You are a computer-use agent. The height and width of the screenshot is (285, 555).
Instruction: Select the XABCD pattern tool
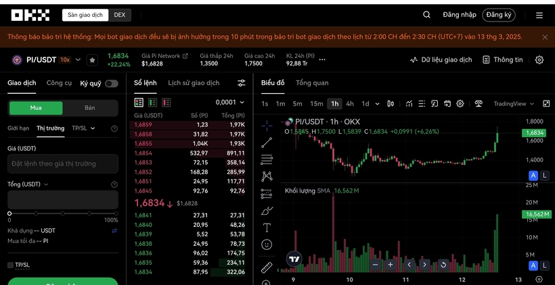267,176
